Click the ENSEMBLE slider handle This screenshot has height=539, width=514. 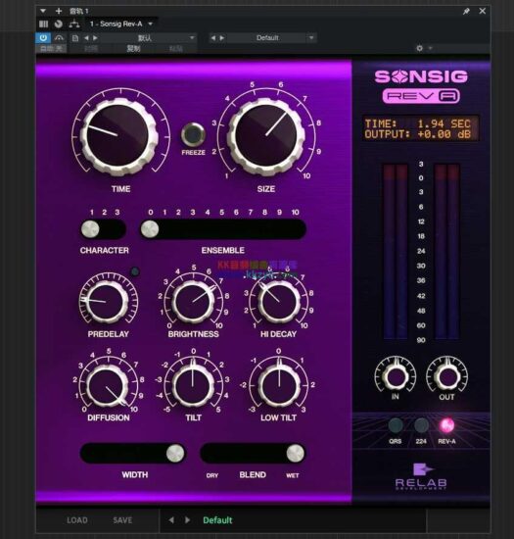[x=150, y=229]
